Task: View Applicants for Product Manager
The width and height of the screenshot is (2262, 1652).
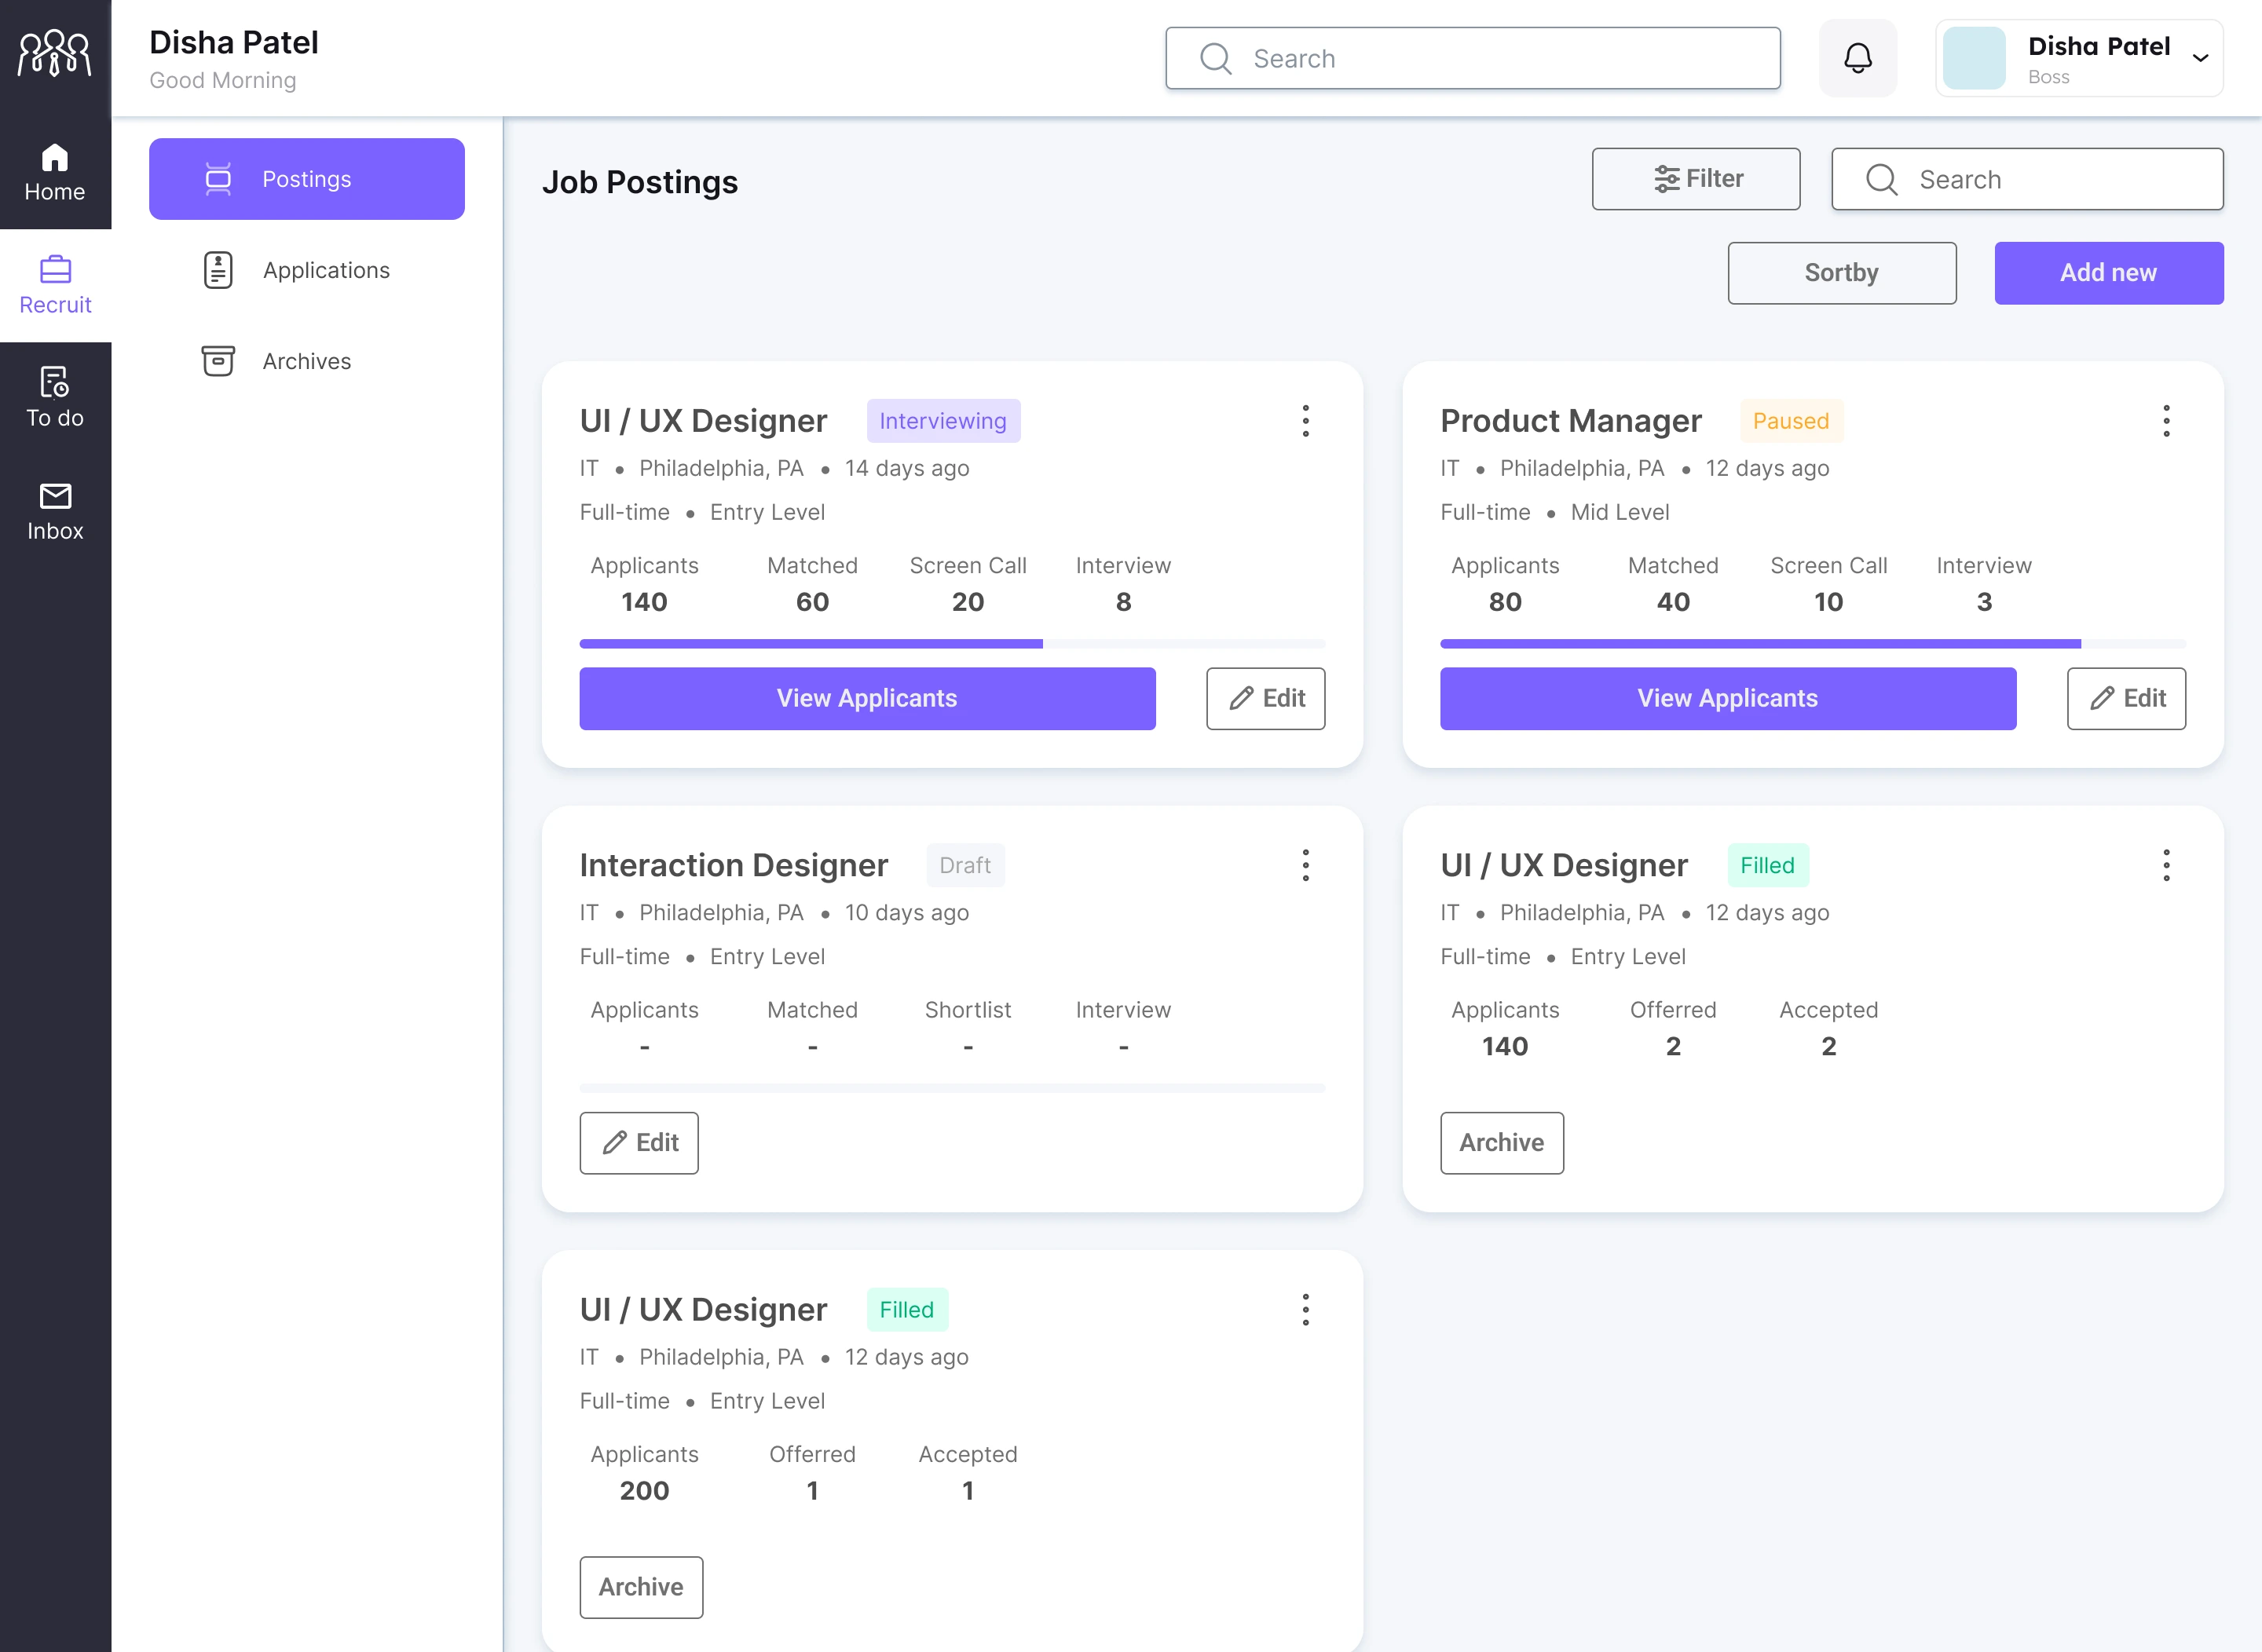Action: click(x=1727, y=698)
